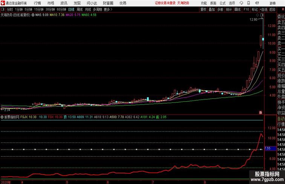Toggle the left sidebar panel icon

(x=3, y=9)
